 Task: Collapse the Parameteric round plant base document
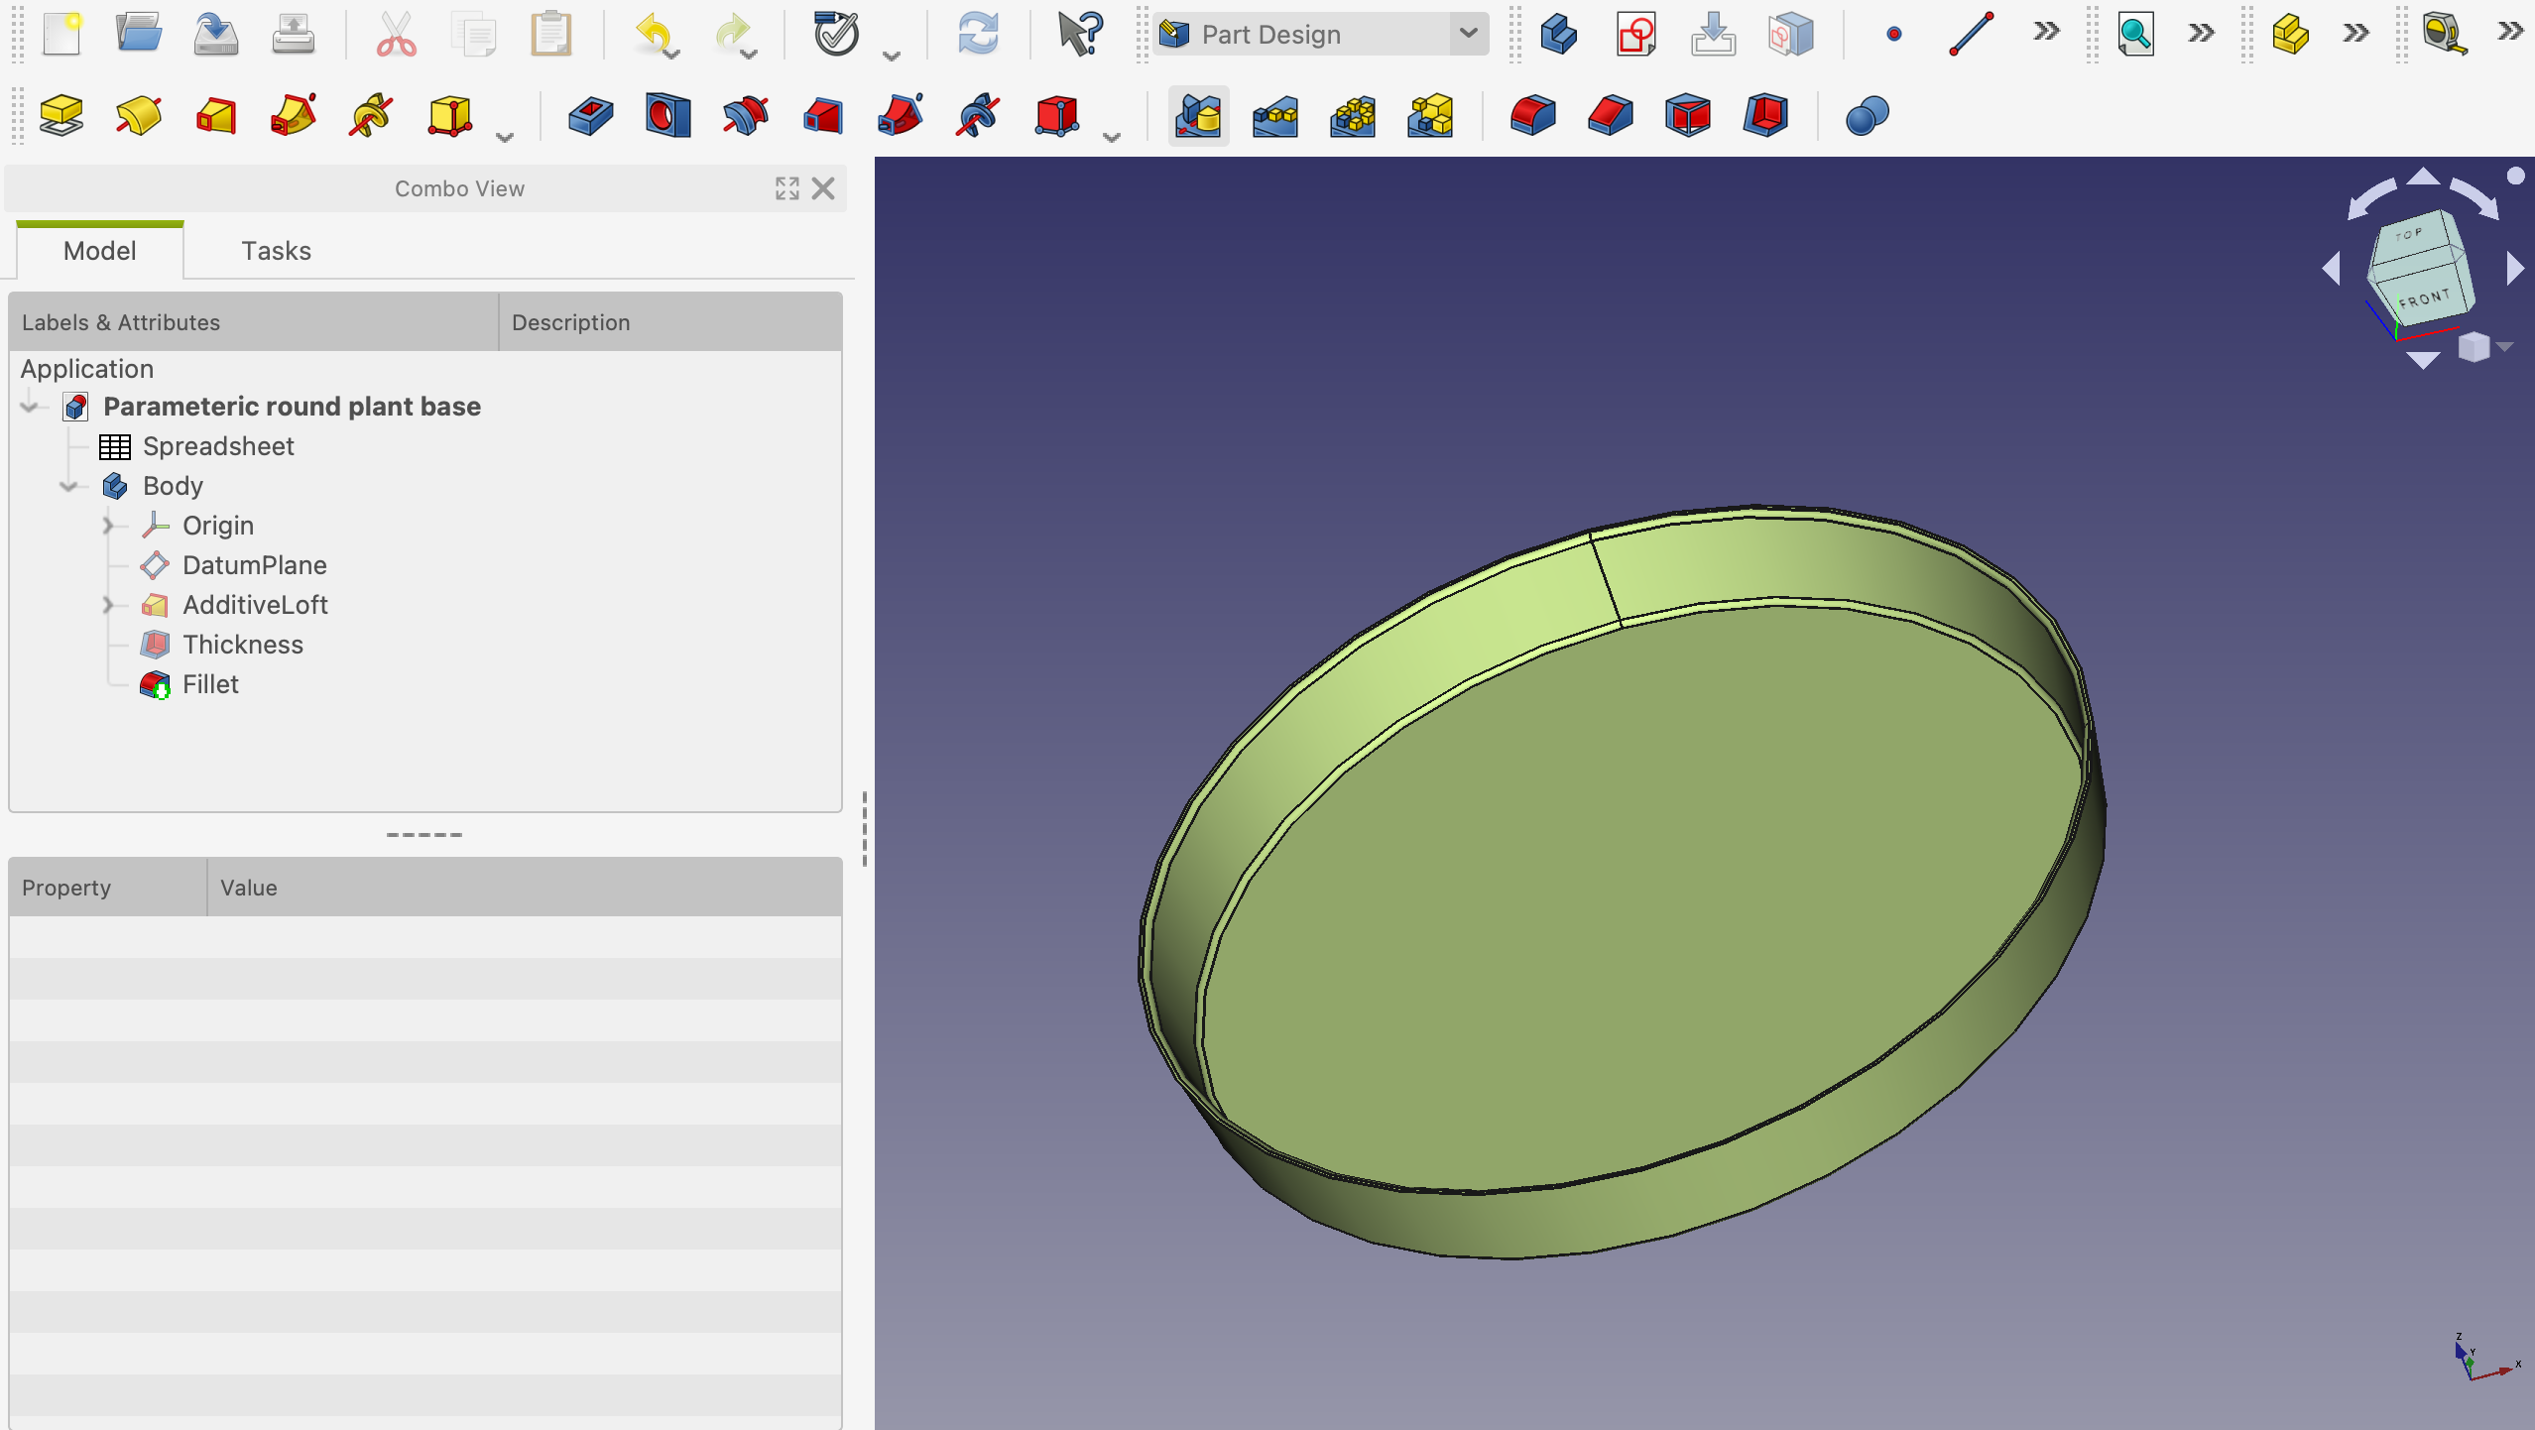(x=30, y=407)
